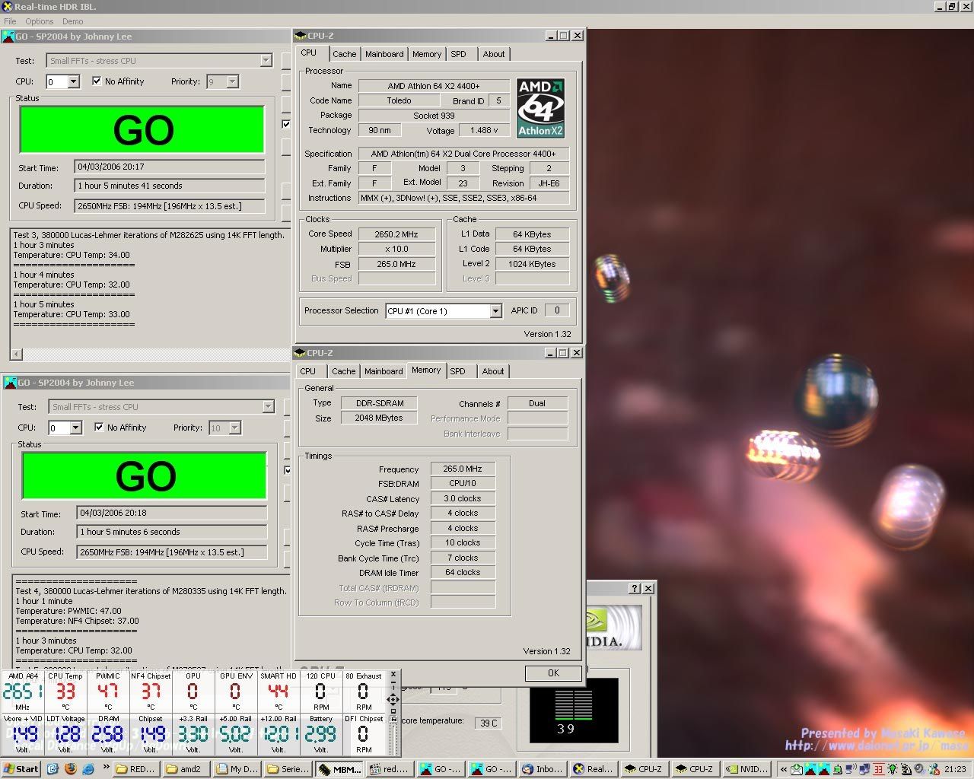Viewport: 974px width, 779px height.
Task: Click the NVIDIA panel help question button
Action: (x=635, y=588)
